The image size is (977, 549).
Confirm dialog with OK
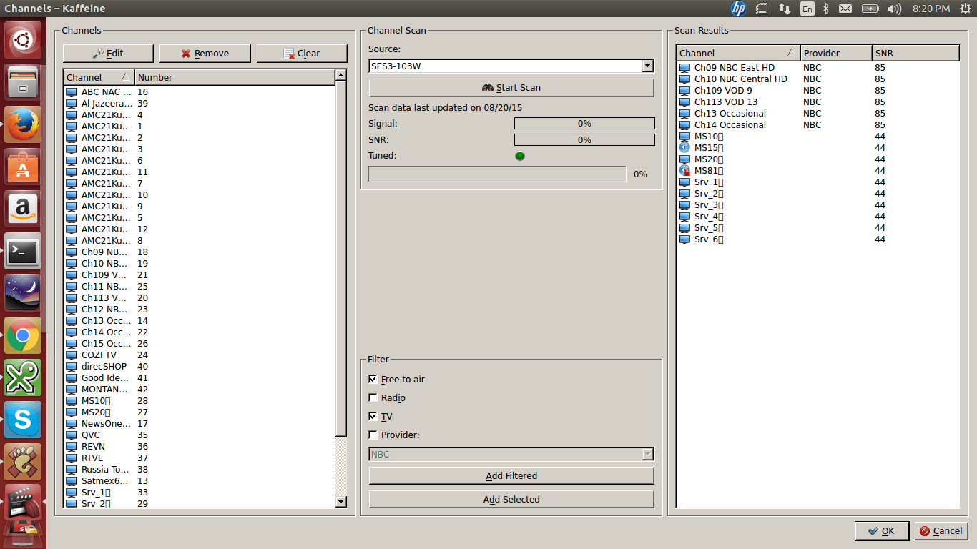tap(881, 530)
